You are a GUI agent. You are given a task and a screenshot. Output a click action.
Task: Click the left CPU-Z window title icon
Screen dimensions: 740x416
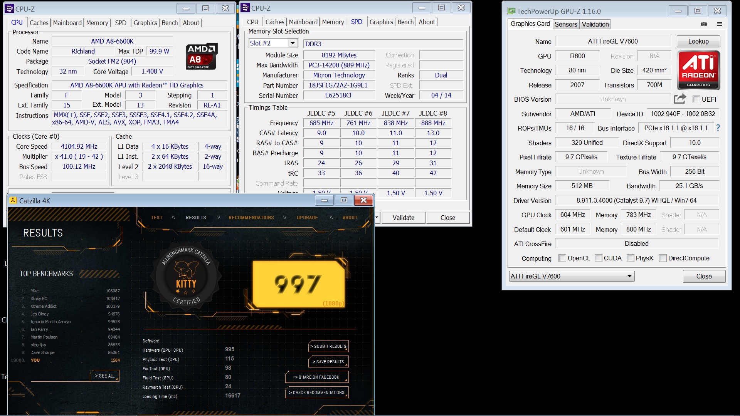(9, 8)
